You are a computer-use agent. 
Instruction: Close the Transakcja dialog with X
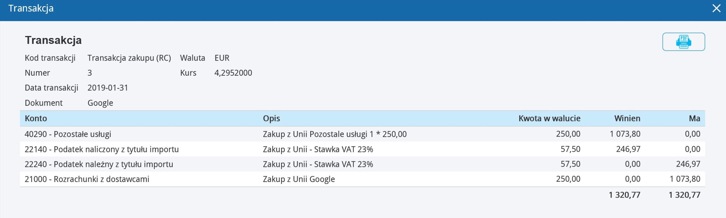tap(716, 9)
